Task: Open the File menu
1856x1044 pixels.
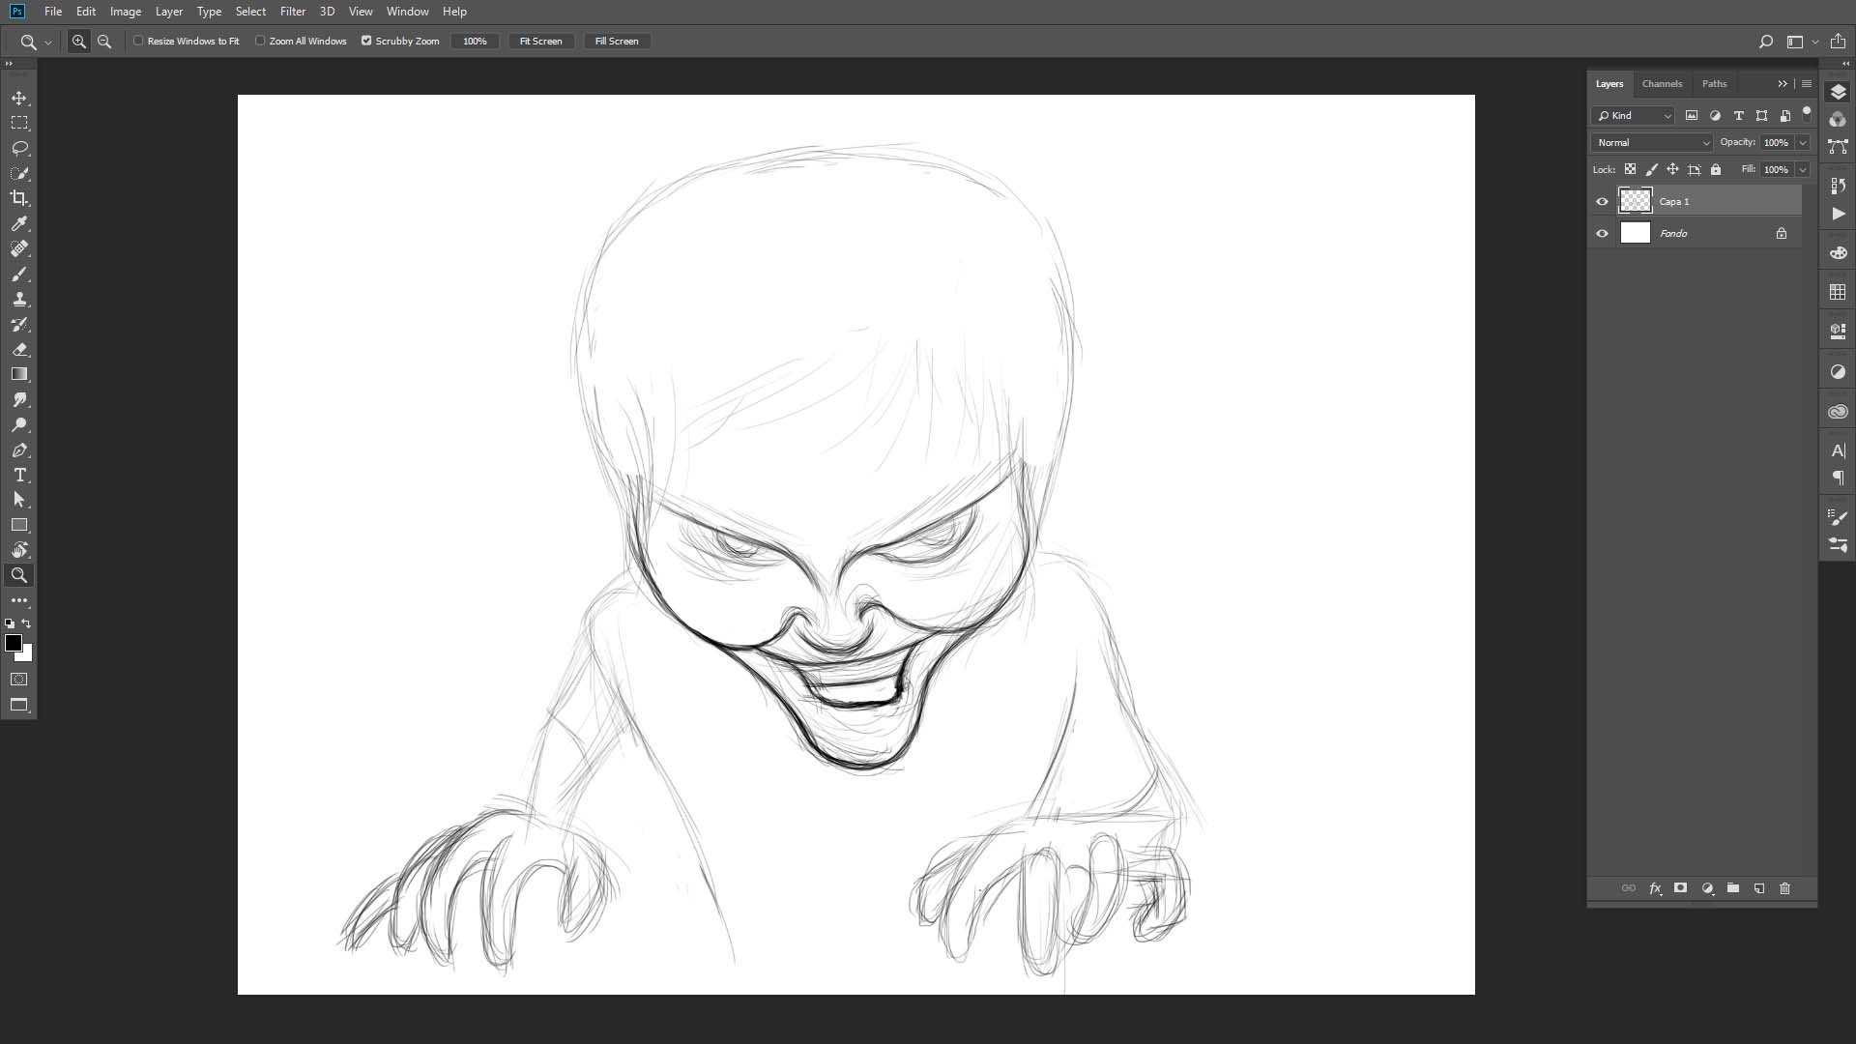Action: tap(53, 12)
